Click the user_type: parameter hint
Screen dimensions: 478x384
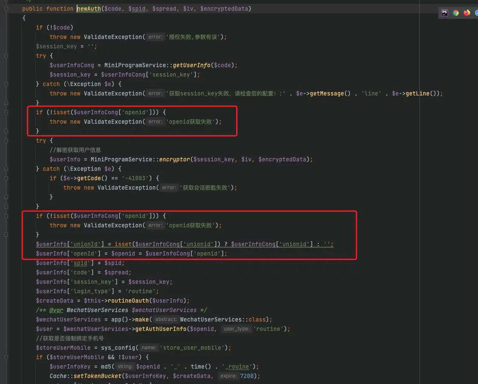237,329
